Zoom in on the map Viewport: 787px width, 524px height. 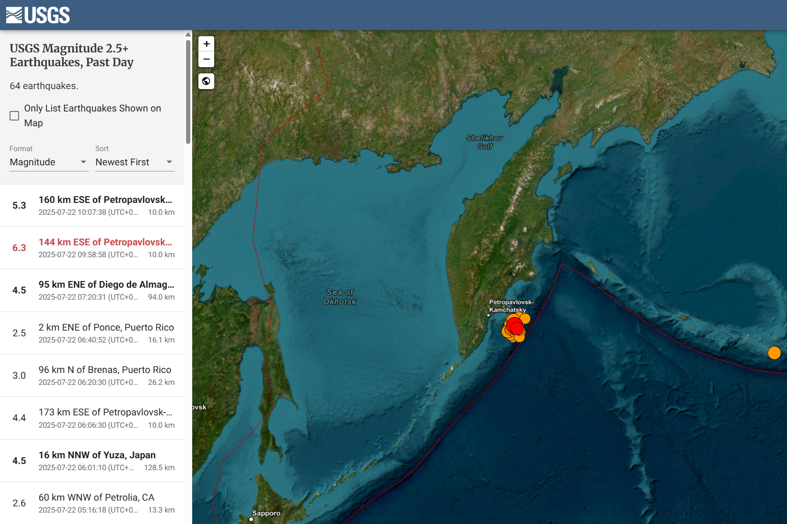point(206,44)
